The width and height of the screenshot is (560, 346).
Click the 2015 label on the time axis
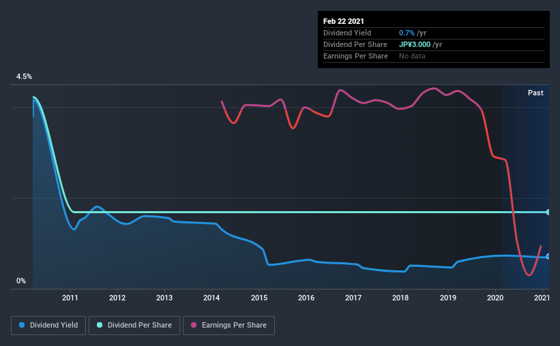click(x=259, y=298)
